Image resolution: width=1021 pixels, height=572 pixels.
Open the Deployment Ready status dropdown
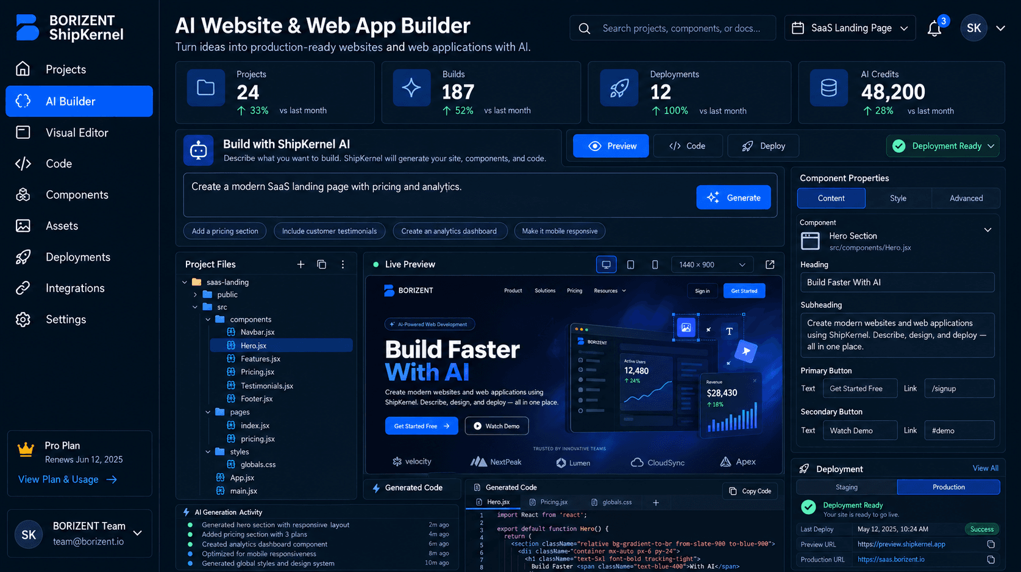click(x=942, y=146)
